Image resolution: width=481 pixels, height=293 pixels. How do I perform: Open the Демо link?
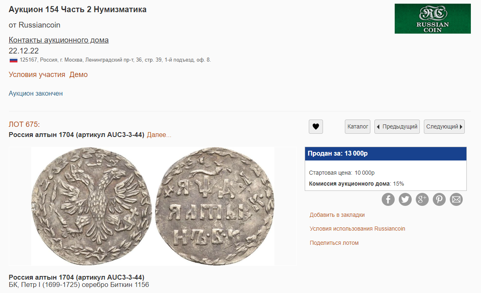click(x=79, y=75)
